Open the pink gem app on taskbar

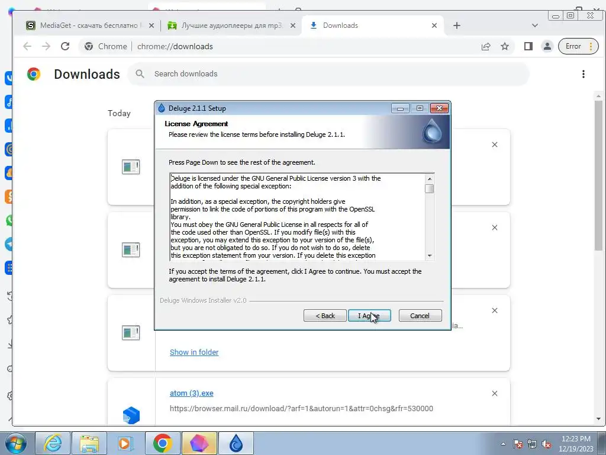tap(199, 443)
